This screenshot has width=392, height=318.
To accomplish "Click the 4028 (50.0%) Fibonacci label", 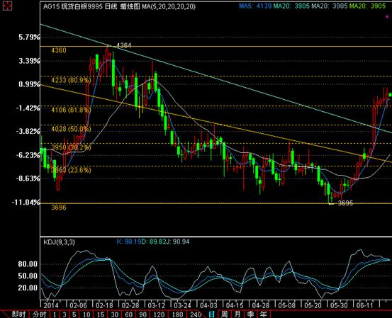I will click(71, 129).
